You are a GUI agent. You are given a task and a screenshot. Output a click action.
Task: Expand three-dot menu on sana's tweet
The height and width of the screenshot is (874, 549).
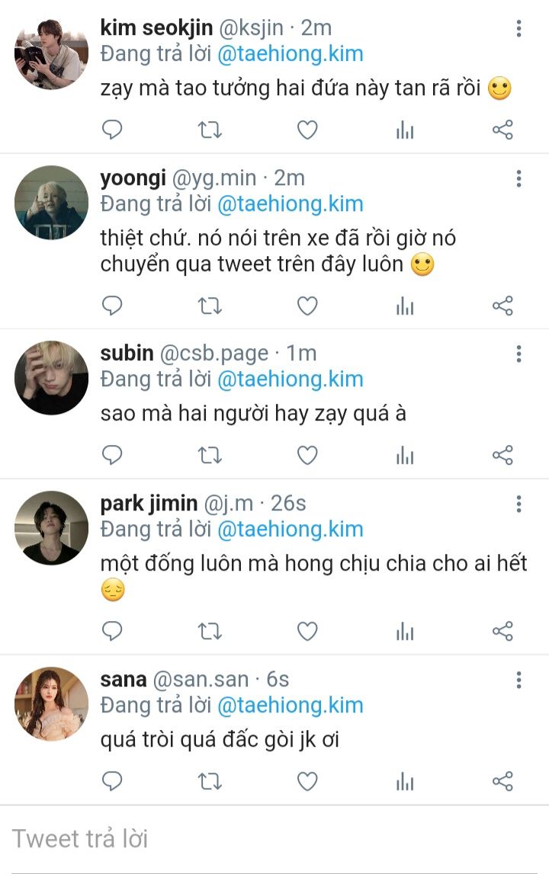coord(518,680)
